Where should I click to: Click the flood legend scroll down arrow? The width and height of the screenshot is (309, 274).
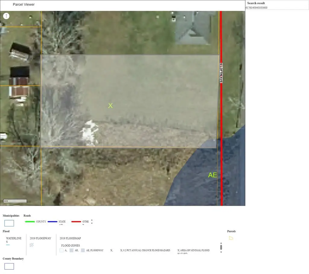221,252
